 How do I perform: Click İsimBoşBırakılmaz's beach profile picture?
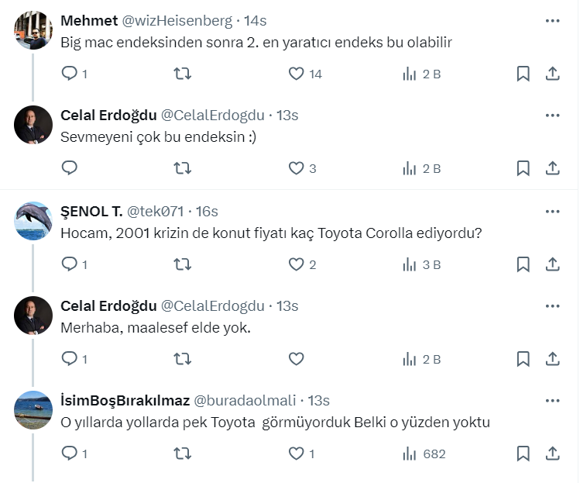[33, 410]
